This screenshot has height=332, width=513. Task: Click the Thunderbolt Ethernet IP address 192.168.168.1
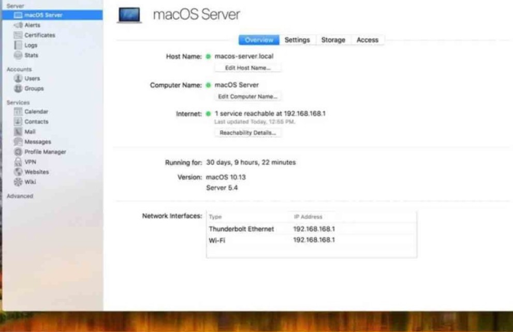pyautogui.click(x=314, y=229)
